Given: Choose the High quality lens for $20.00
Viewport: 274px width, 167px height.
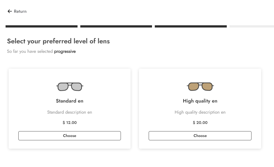Looking at the screenshot, I should pyautogui.click(x=200, y=136).
